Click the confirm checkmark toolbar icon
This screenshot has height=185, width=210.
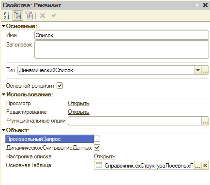click(x=54, y=15)
